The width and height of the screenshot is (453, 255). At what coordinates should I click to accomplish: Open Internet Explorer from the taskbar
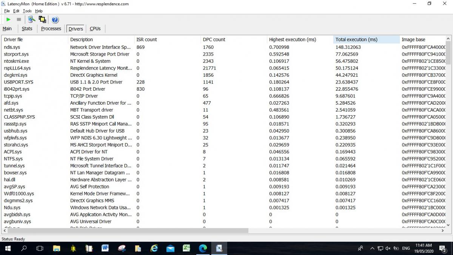pyautogui.click(x=154, y=248)
